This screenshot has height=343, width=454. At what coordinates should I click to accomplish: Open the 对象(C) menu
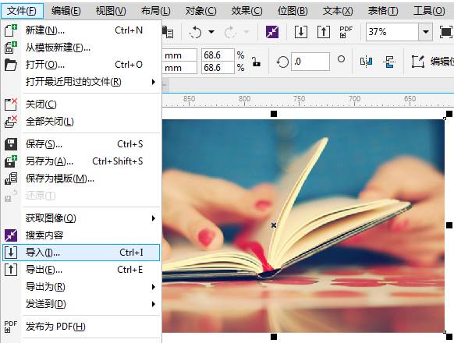pyautogui.click(x=200, y=11)
